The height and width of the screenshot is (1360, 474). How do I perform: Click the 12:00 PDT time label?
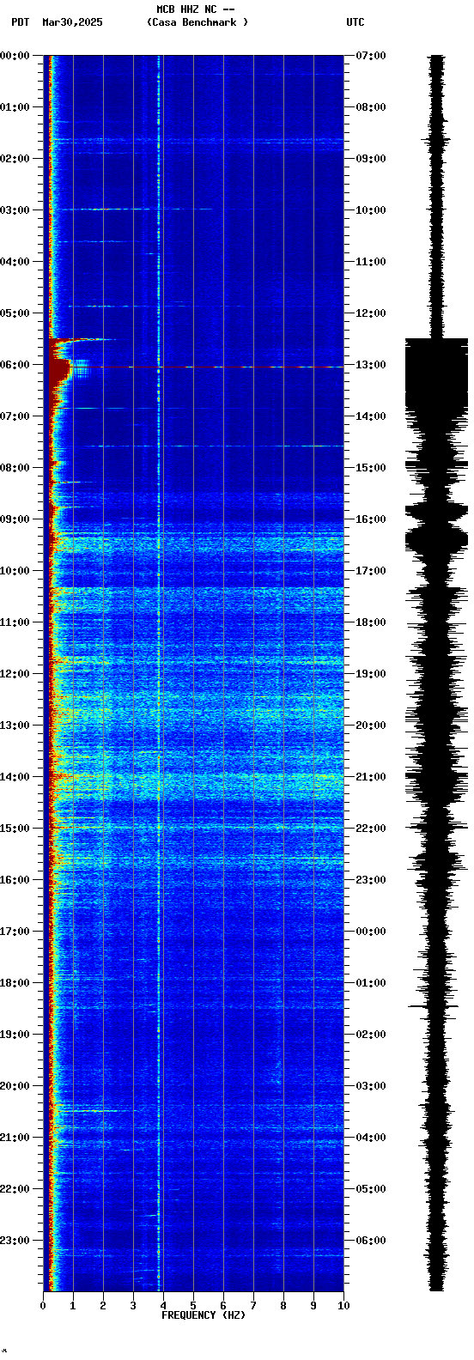coord(15,674)
